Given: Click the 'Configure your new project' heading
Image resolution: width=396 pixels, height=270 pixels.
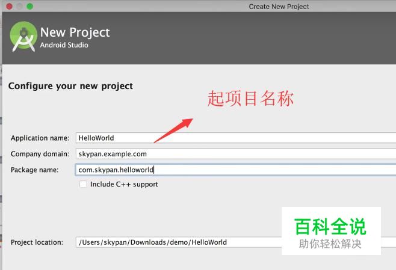Looking at the screenshot, I should pos(70,87).
